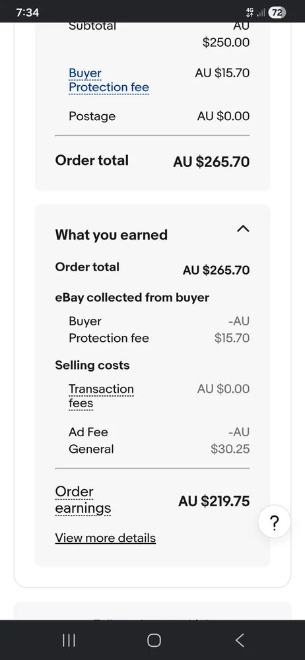Tap Transaction fees info label
The width and height of the screenshot is (305, 660).
[101, 396]
